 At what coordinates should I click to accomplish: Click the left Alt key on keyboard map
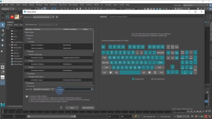(x=116, y=72)
